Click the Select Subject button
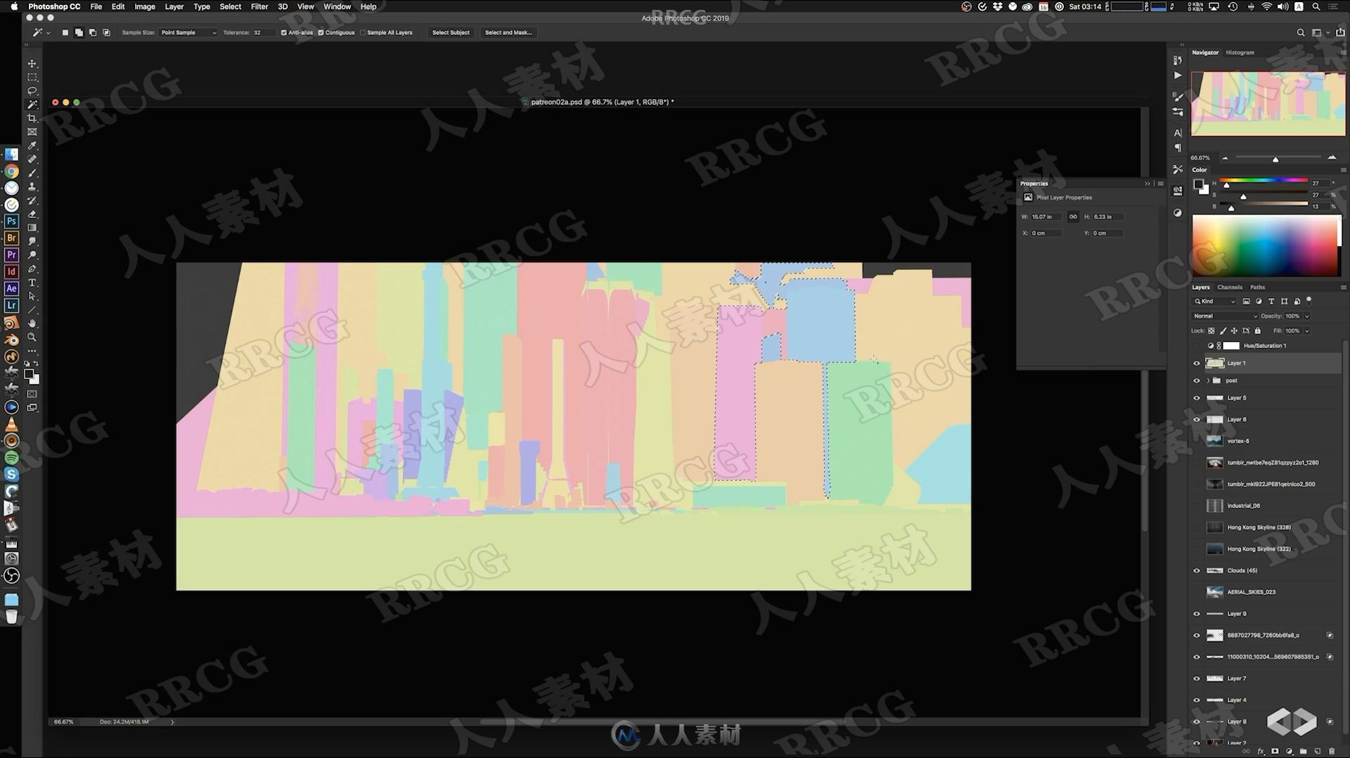Screen dimensions: 1350x758 coord(451,32)
